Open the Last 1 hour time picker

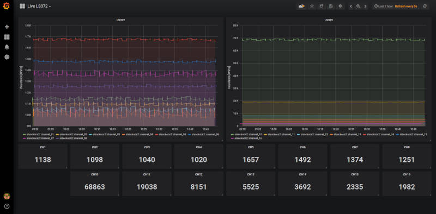point(384,6)
